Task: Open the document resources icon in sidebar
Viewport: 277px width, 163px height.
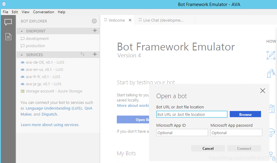Action: 8,37
